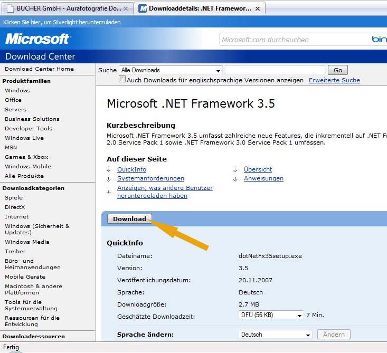The width and height of the screenshot is (387, 353).
Task: Open the Alle Downloads dropdown
Action: 218,70
